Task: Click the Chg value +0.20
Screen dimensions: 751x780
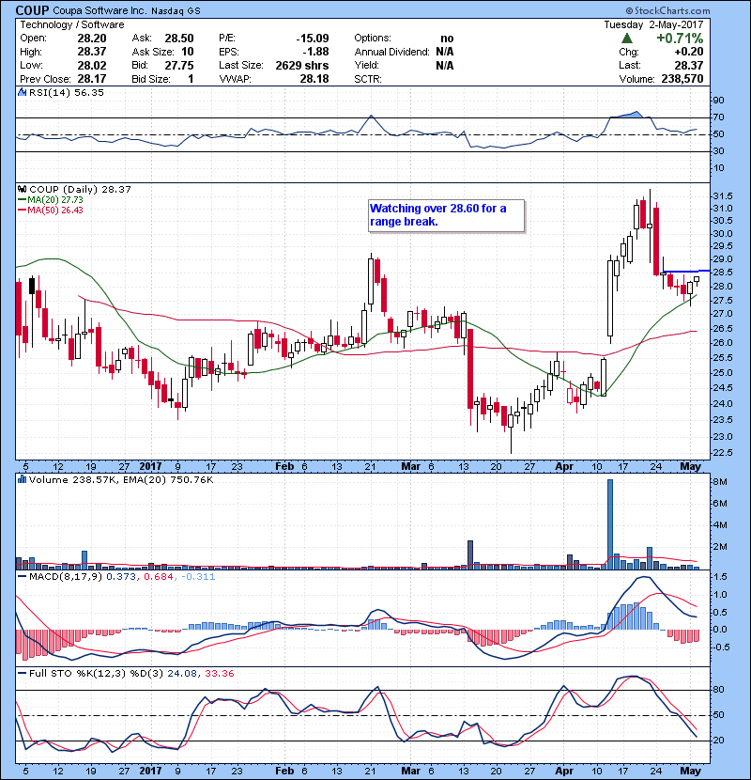Action: (689, 52)
